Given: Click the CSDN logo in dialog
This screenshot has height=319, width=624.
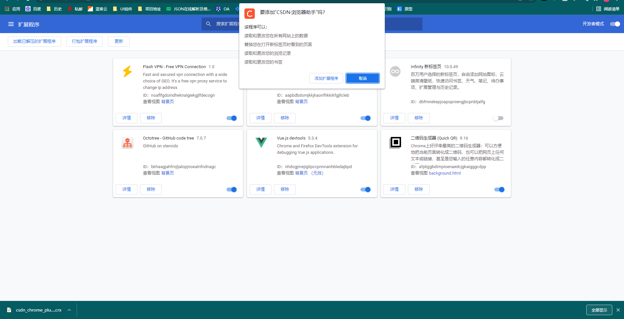Looking at the screenshot, I should click(x=250, y=14).
